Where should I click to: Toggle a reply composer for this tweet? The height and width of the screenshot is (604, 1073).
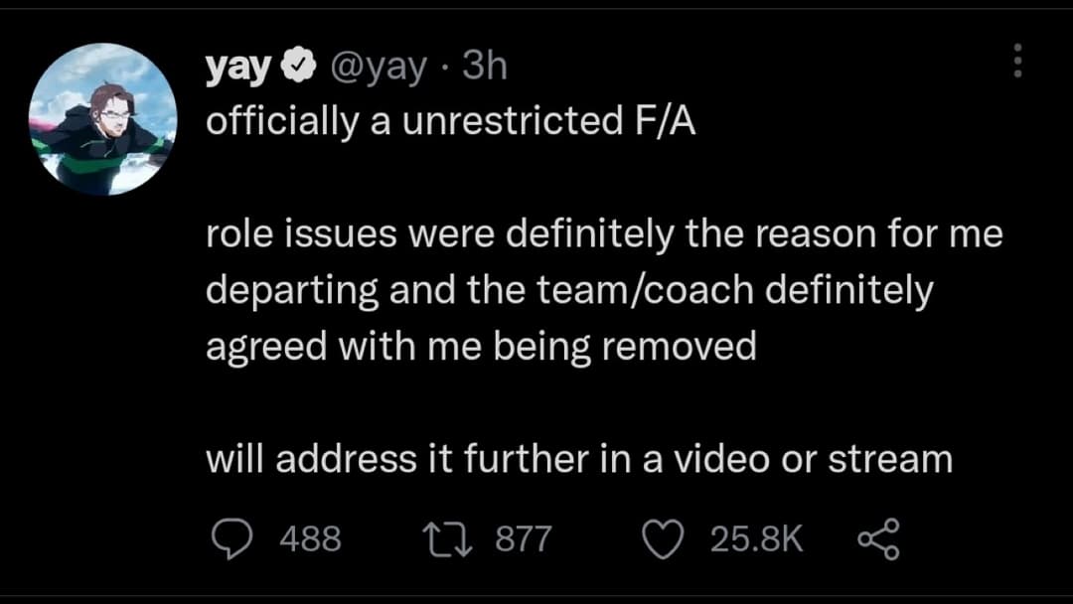234,537
